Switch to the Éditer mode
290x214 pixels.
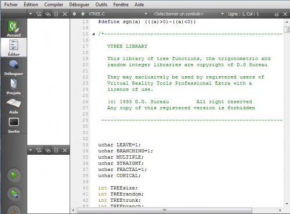click(13, 48)
